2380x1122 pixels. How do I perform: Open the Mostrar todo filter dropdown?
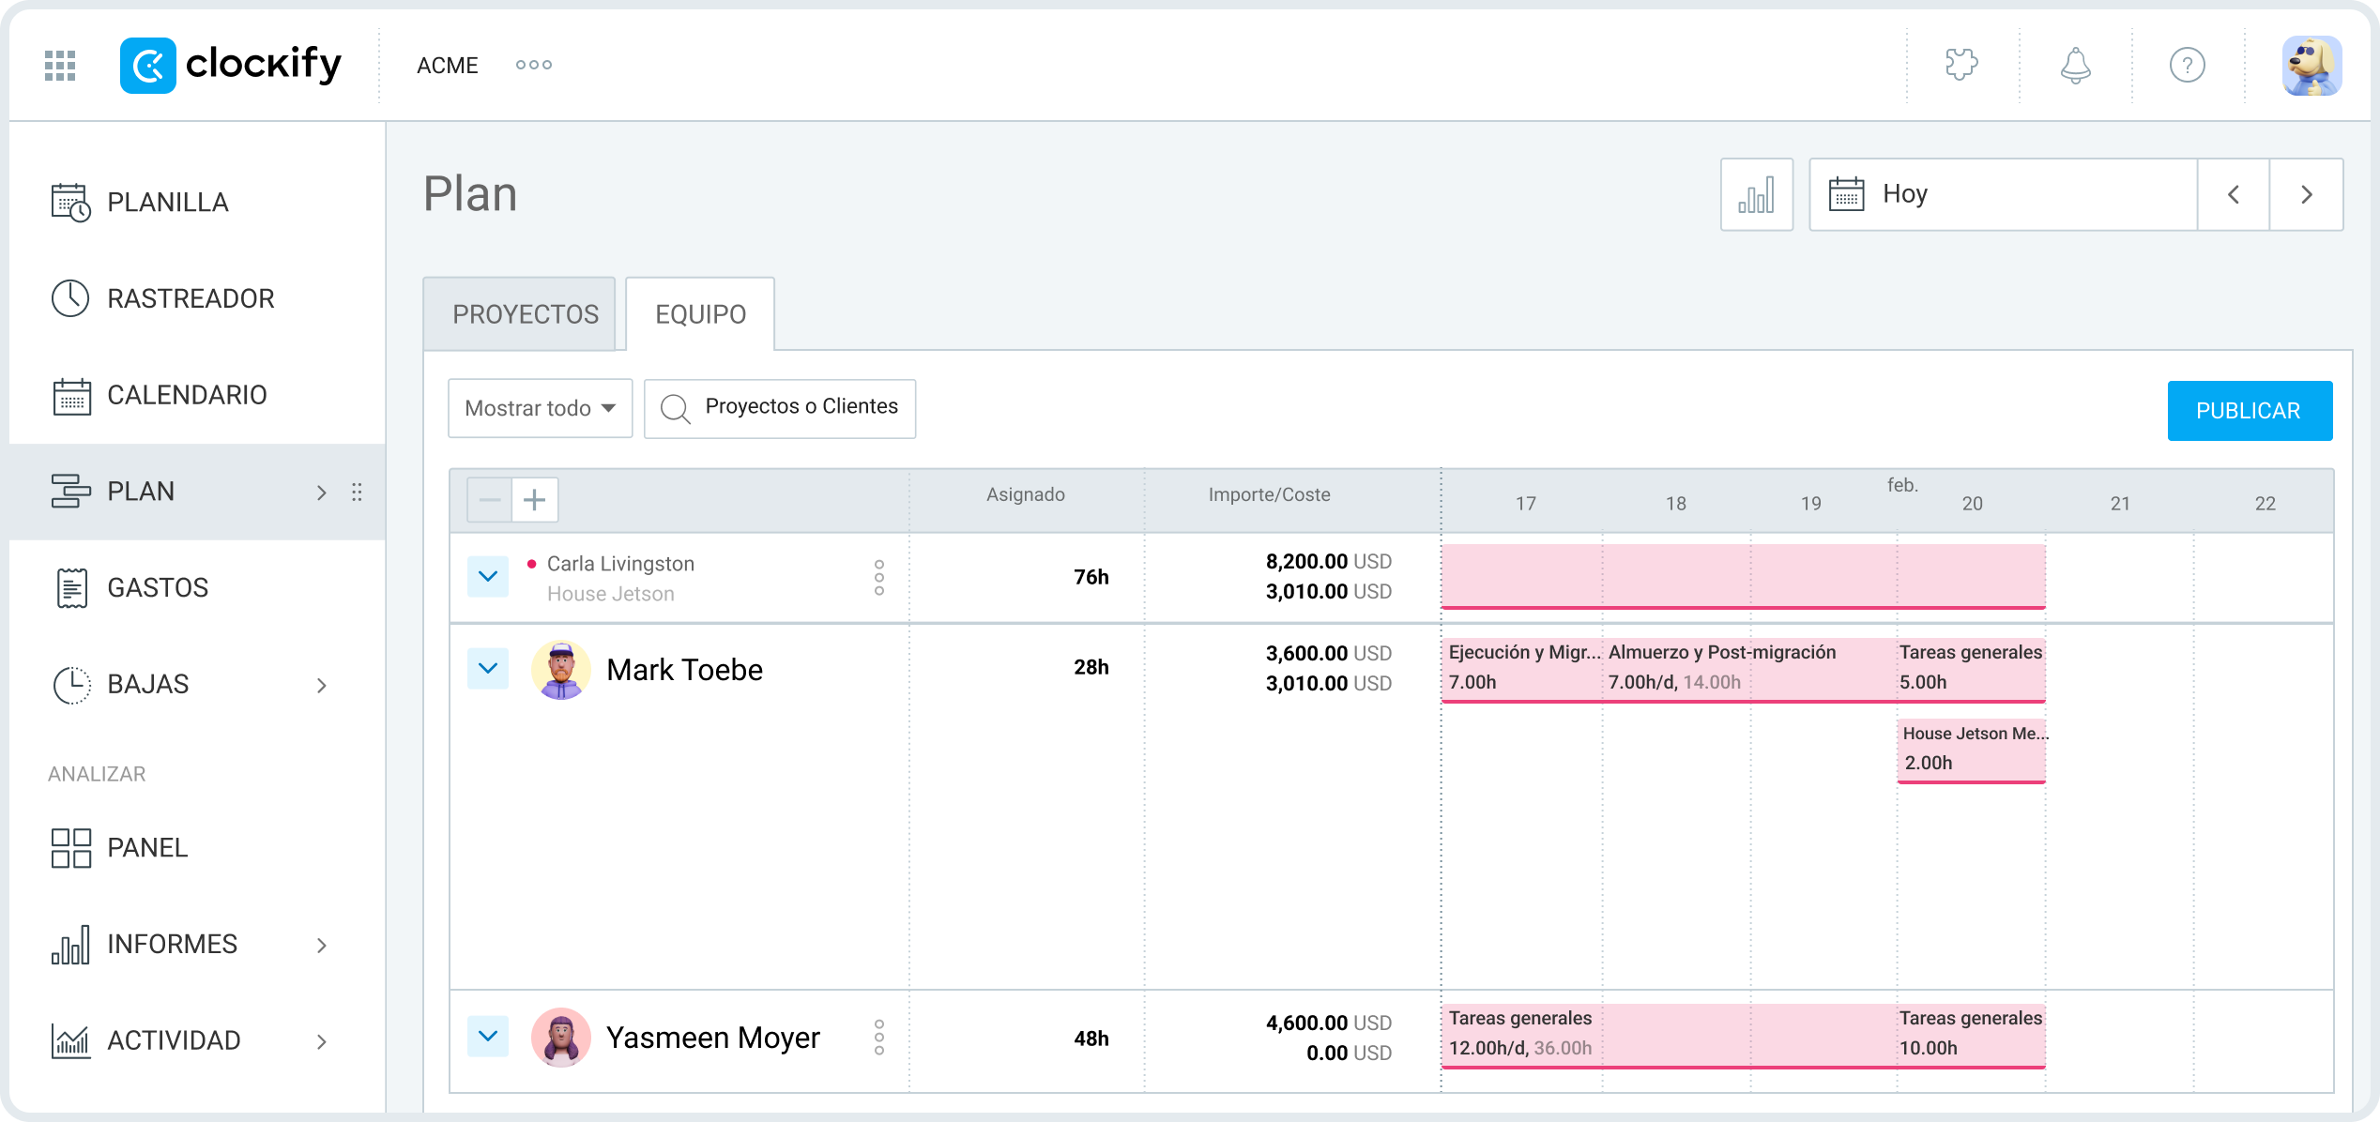(x=540, y=408)
